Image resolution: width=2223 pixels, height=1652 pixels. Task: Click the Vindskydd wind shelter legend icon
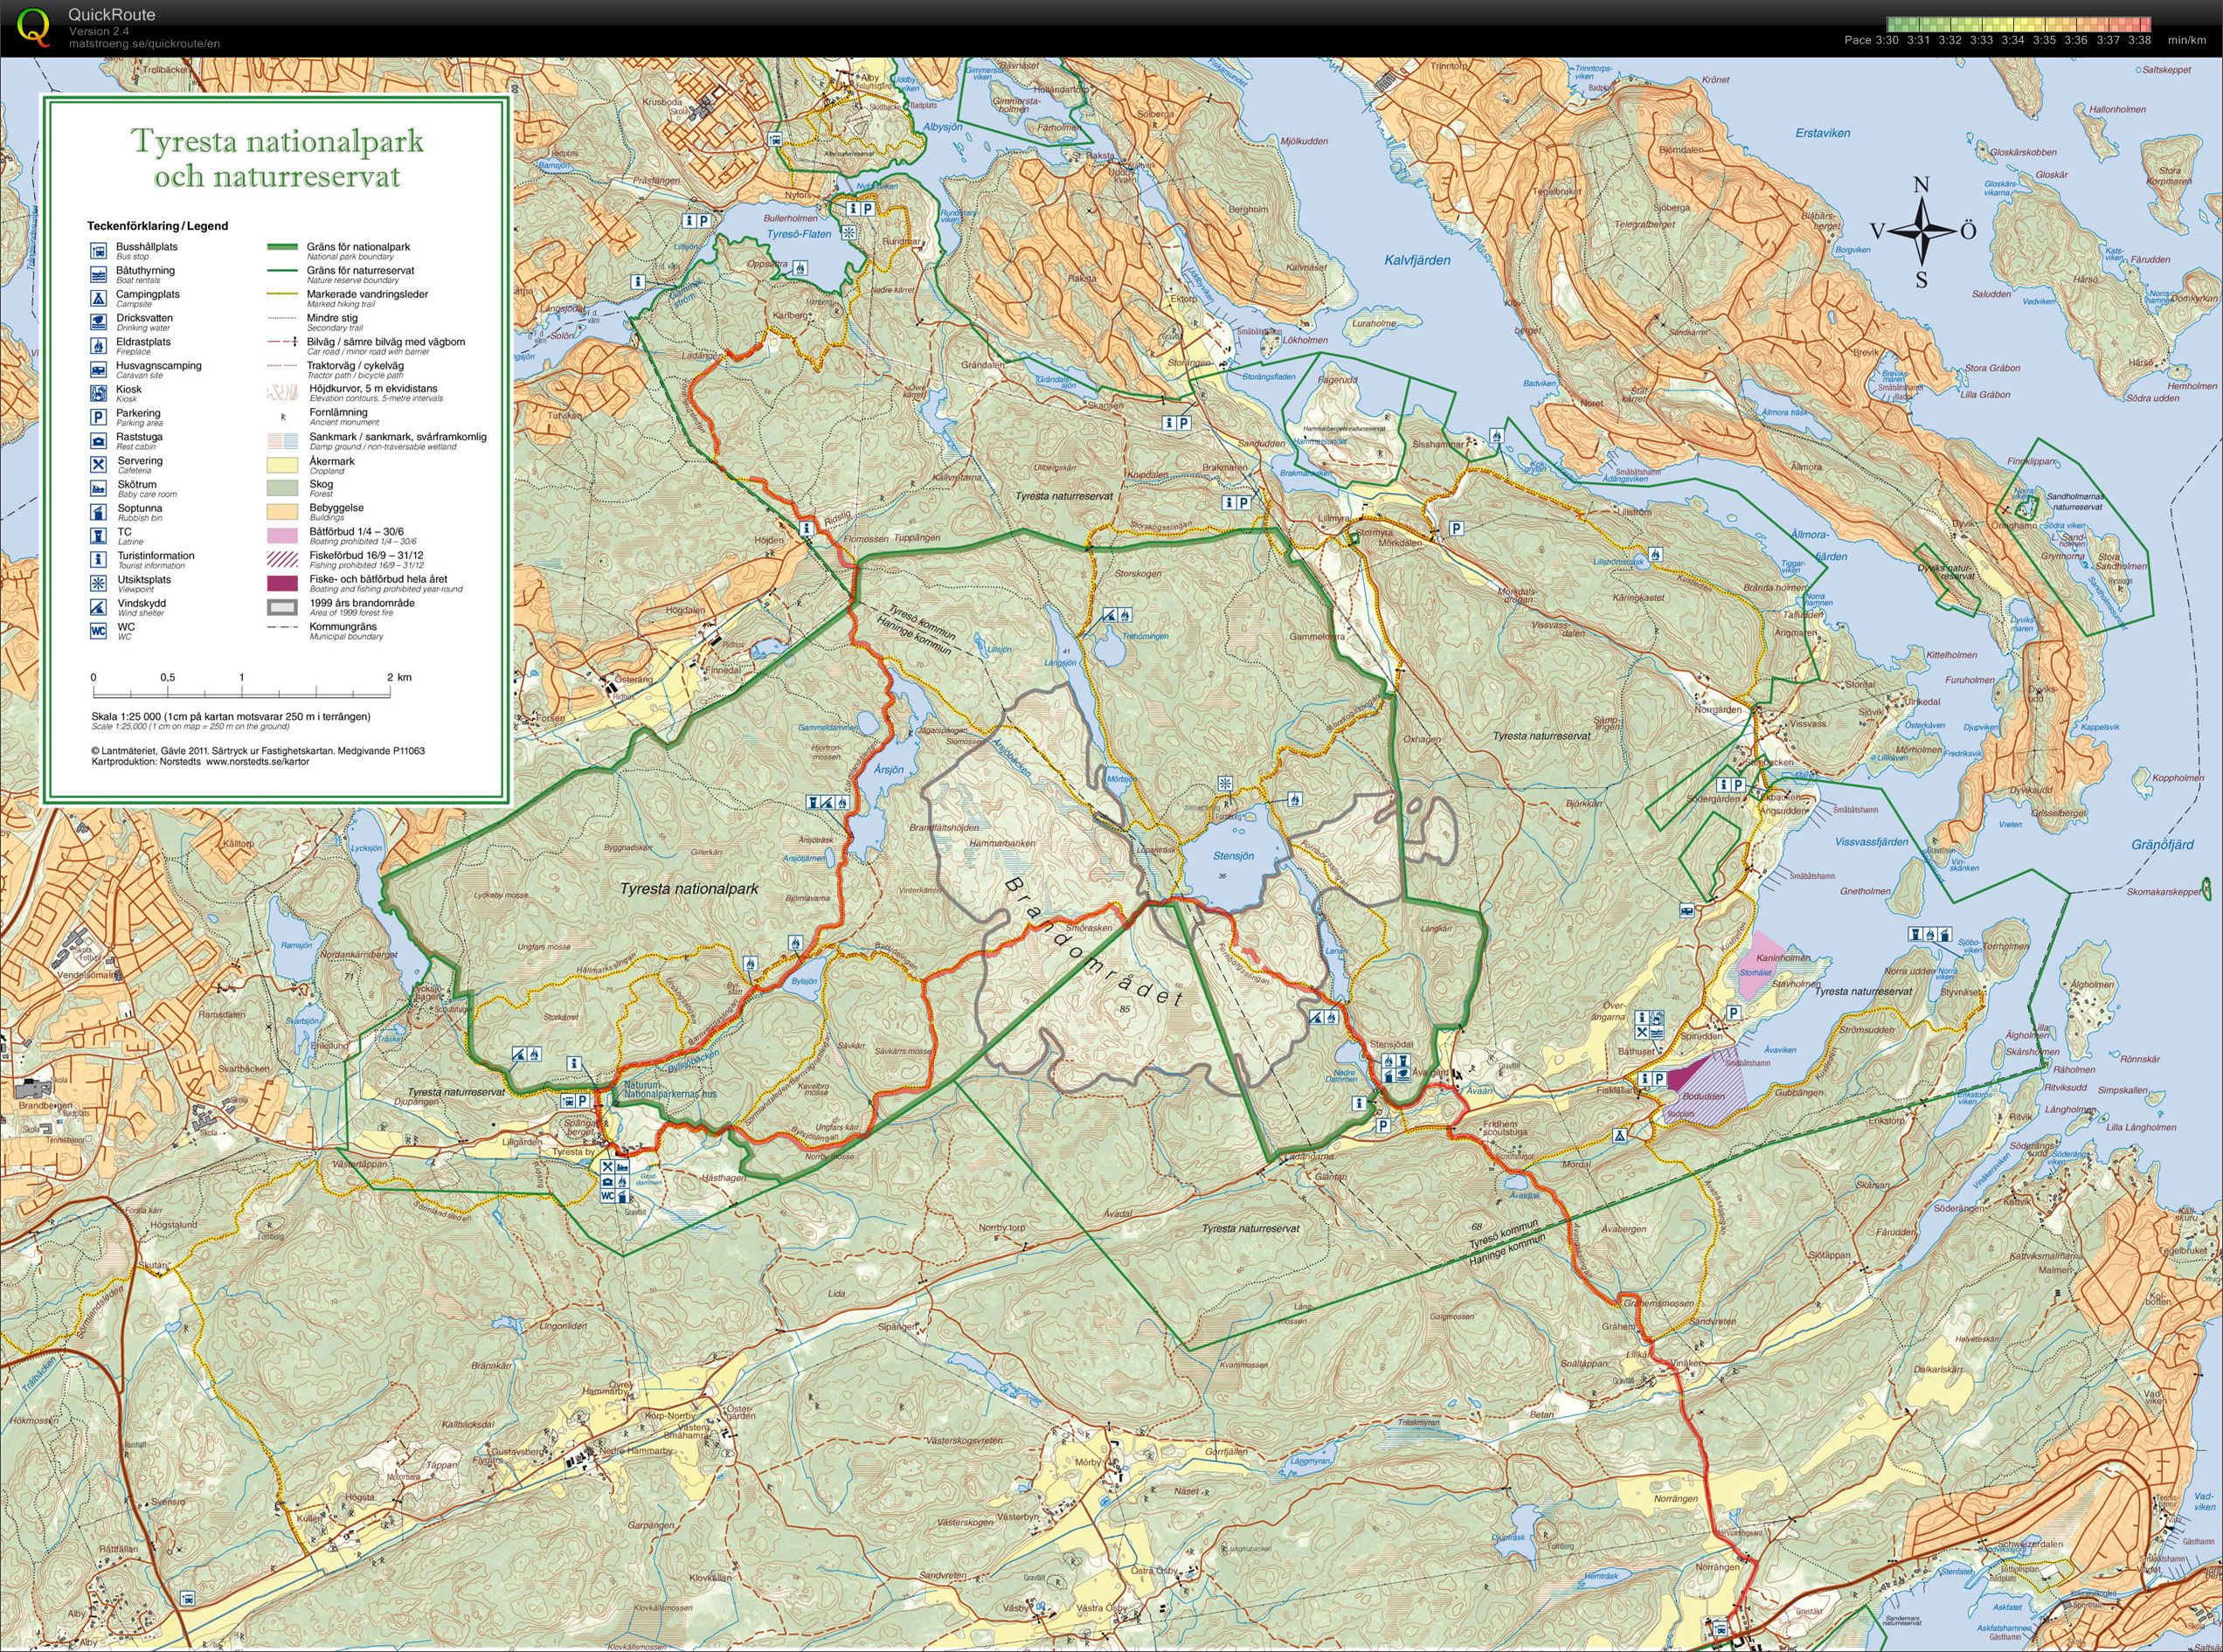(99, 607)
